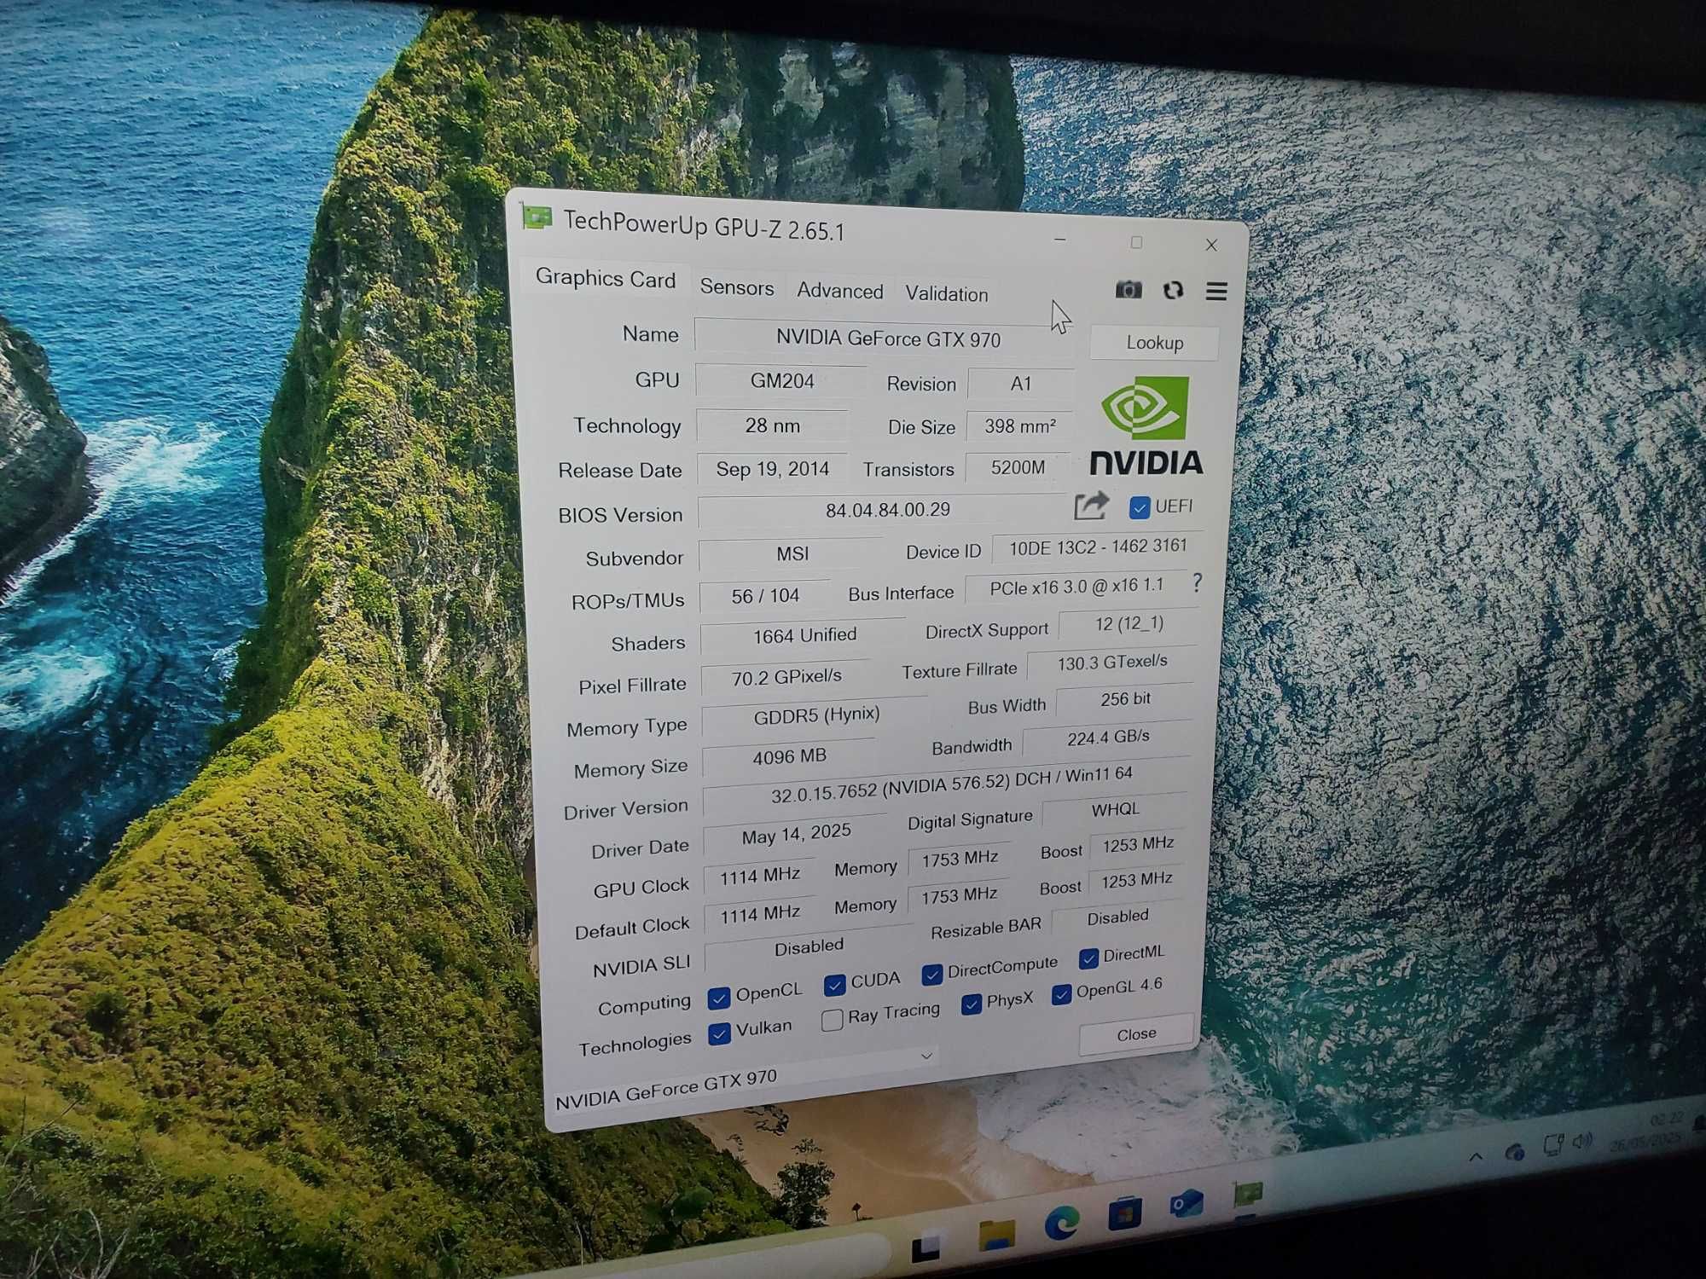Image resolution: width=1706 pixels, height=1279 pixels.
Task: Switch to the Sensors tab
Action: [737, 287]
